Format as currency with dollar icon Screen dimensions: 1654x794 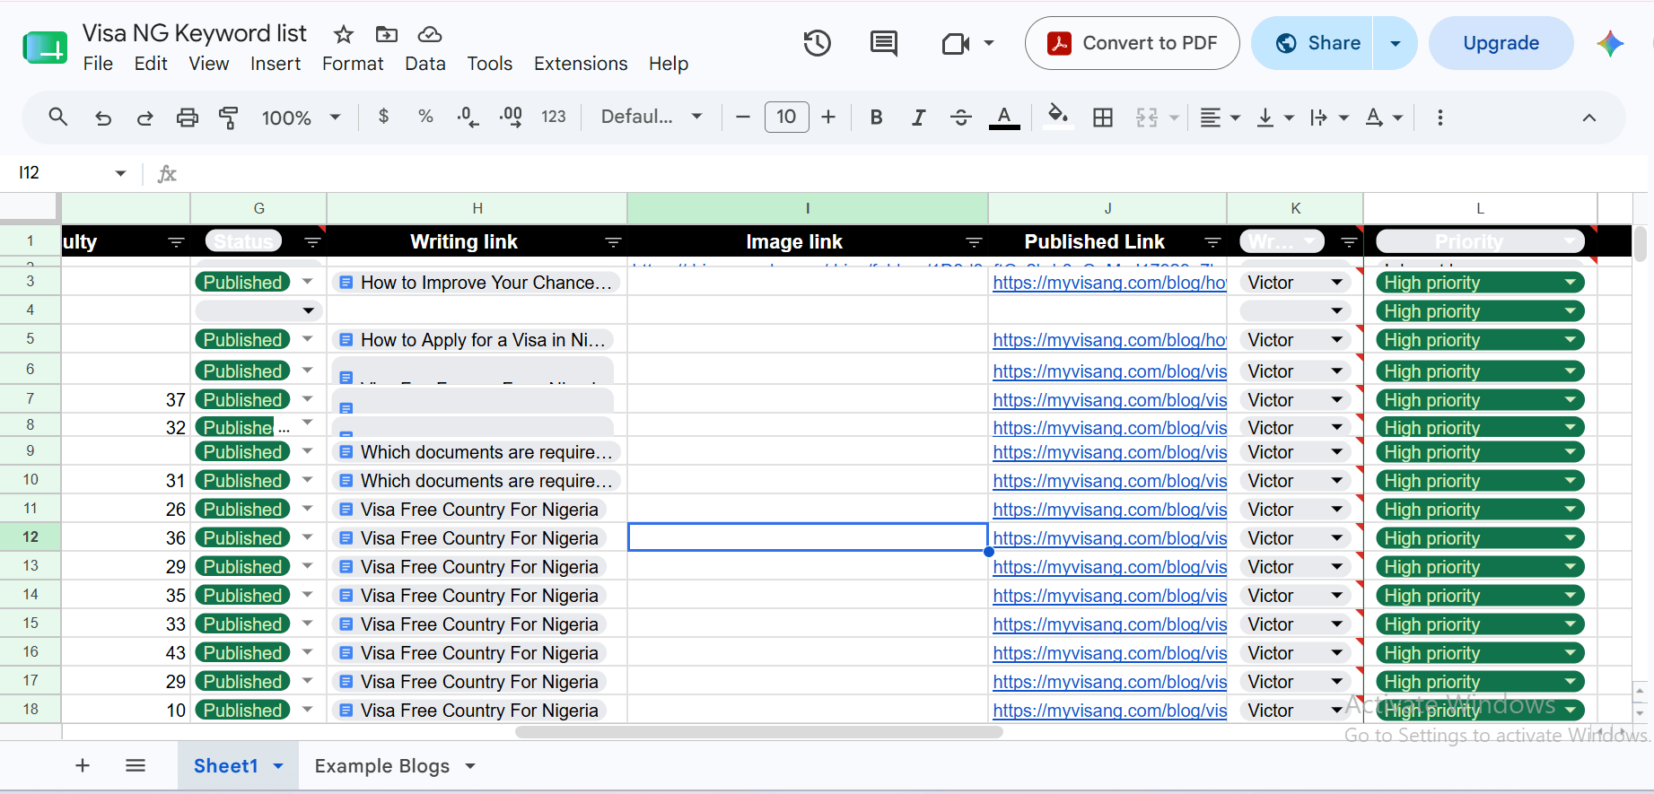click(x=384, y=116)
